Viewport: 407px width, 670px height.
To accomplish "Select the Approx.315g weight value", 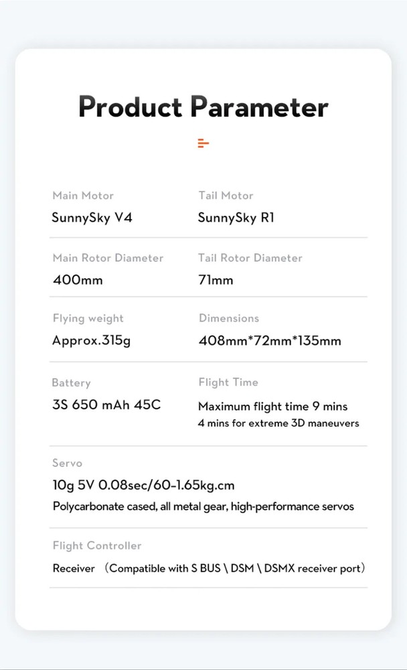I will pyautogui.click(x=91, y=340).
